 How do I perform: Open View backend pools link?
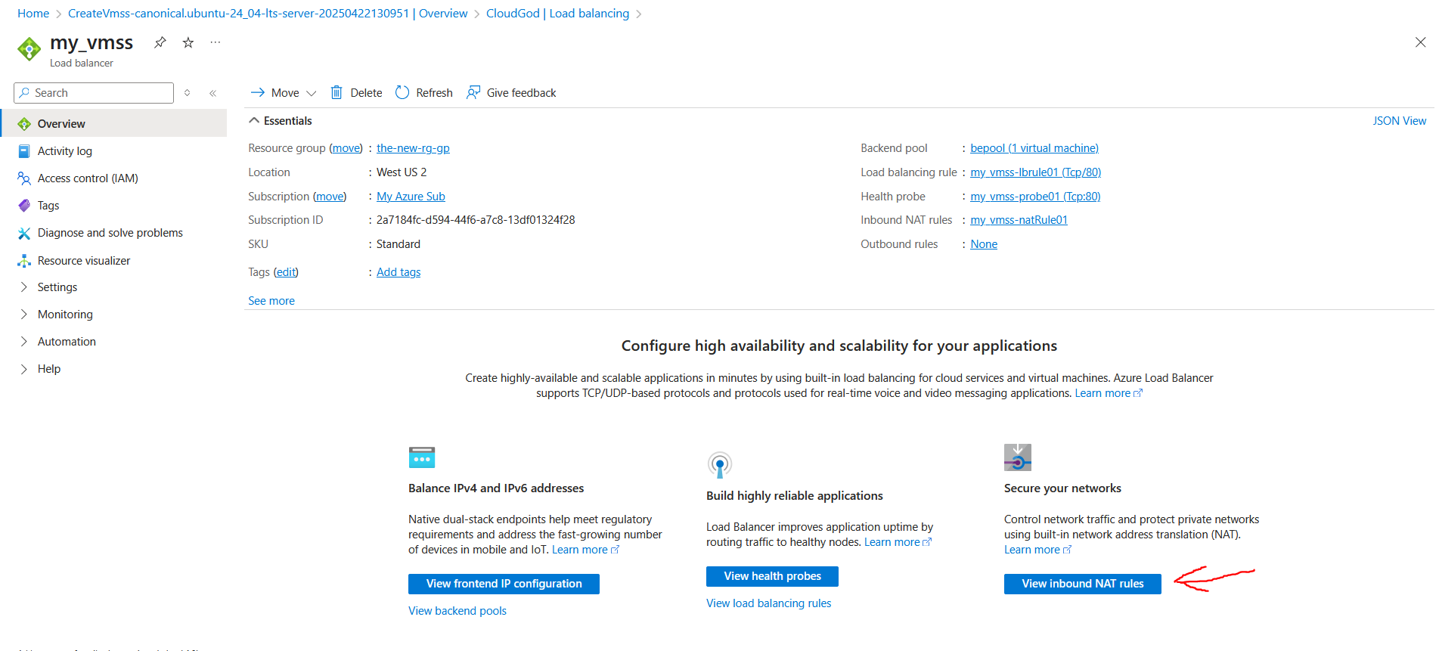click(457, 611)
